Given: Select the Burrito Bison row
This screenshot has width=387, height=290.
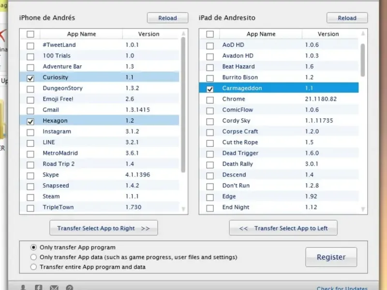Looking at the screenshot, I should click(279, 77).
